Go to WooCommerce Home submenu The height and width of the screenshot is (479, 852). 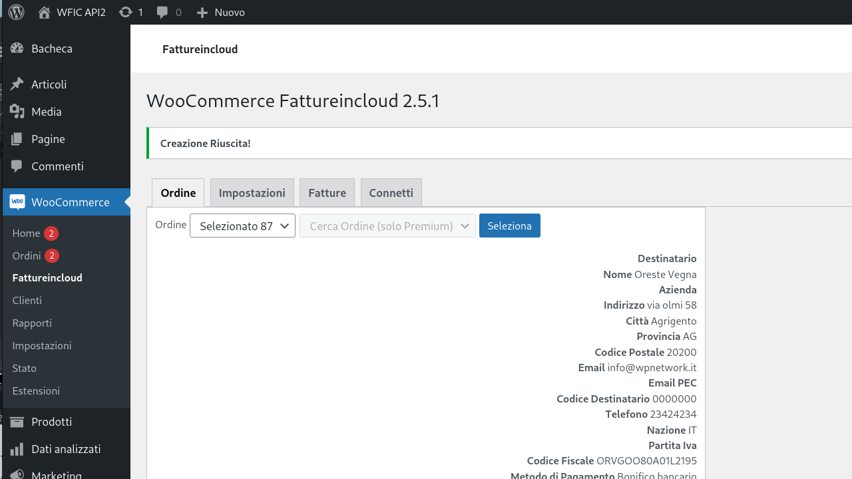click(x=26, y=234)
